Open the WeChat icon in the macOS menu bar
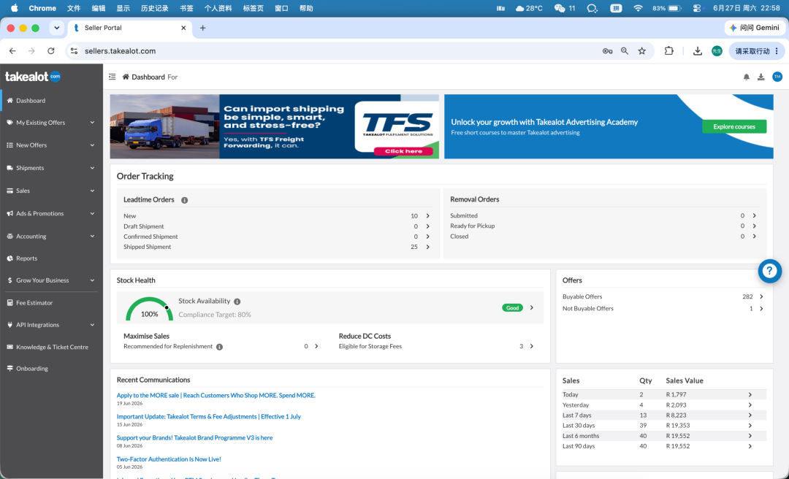 (x=560, y=8)
